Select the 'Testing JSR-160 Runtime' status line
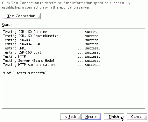Image resolution: width=148 pixels, height=122 pixels. tap(52, 32)
